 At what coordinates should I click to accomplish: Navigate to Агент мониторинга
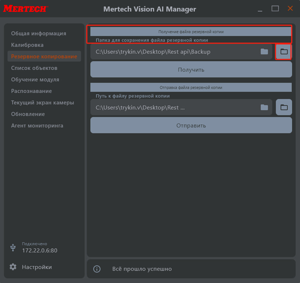pyautogui.click(x=37, y=126)
